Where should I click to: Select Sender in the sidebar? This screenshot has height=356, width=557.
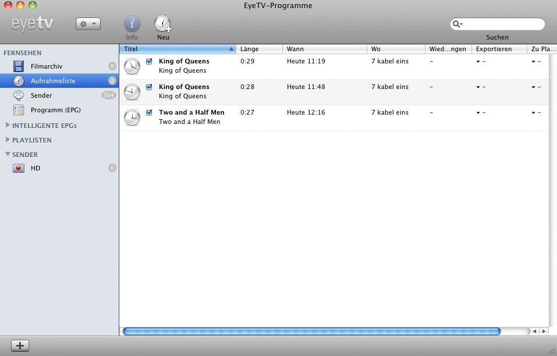59,95
